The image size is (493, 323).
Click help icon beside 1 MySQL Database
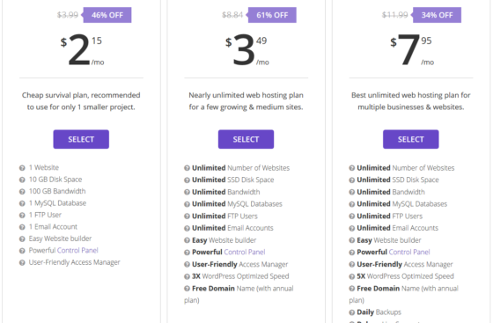[x=22, y=203]
